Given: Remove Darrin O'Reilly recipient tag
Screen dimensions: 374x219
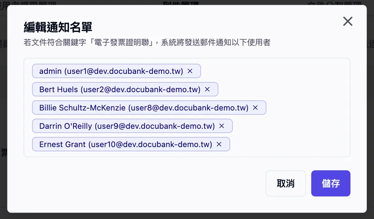Looking at the screenshot, I should pos(222,126).
